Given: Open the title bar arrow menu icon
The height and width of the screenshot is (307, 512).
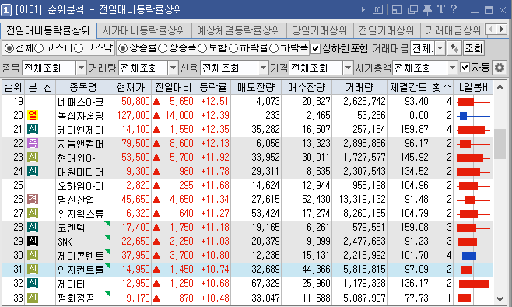Looking at the screenshot, I should tap(363, 10).
